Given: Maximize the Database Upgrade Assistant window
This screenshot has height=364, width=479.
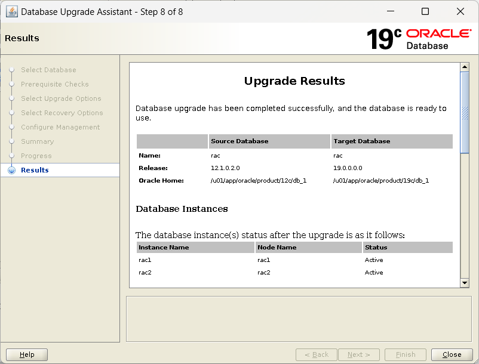Looking at the screenshot, I should pyautogui.click(x=425, y=11).
